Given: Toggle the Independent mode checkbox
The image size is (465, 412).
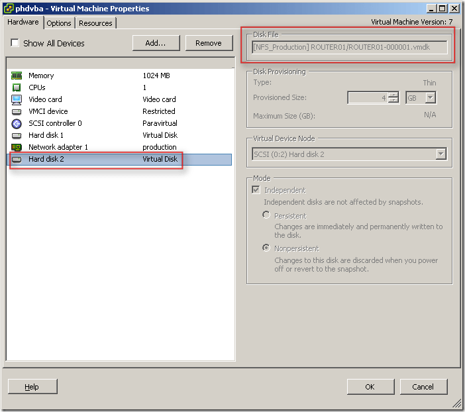Looking at the screenshot, I should [x=256, y=190].
